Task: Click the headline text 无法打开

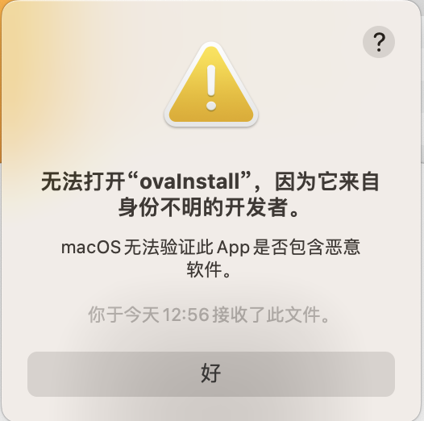Action: [83, 181]
